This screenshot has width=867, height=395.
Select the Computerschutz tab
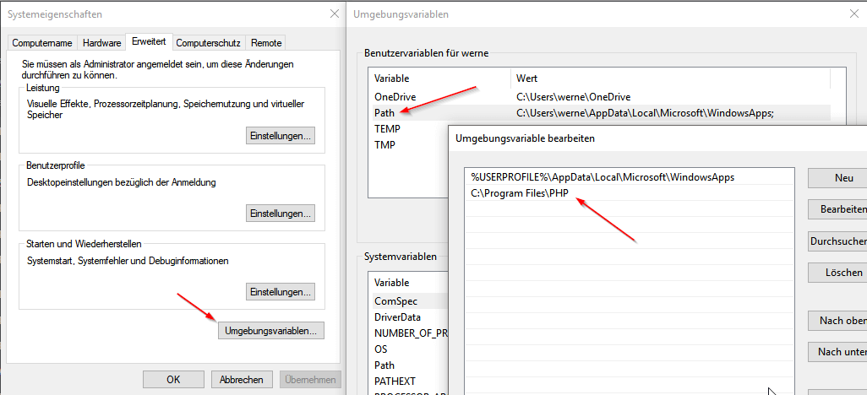click(208, 43)
